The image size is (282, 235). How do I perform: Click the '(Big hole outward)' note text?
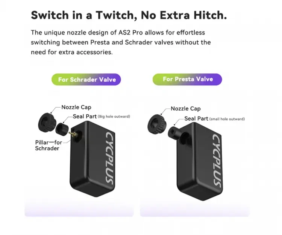pos(114,117)
